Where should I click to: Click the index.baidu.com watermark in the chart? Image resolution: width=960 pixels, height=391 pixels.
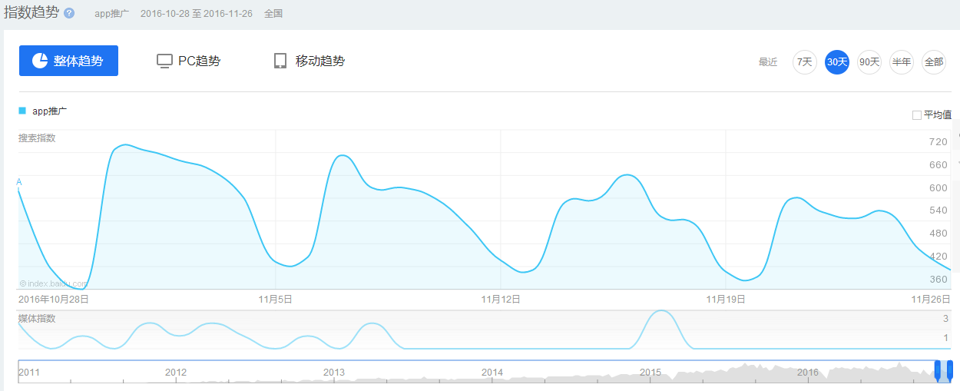tap(54, 283)
